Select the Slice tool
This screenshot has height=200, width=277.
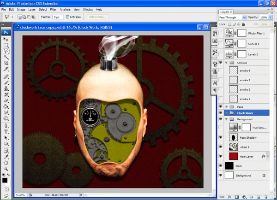pos(6,69)
